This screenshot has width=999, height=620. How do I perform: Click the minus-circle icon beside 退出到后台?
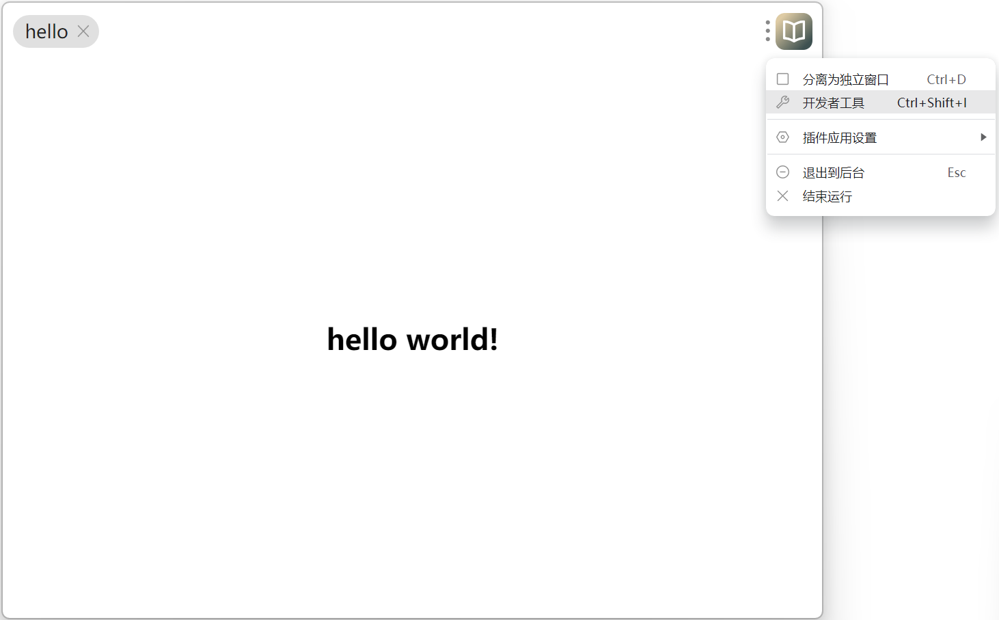coord(782,172)
